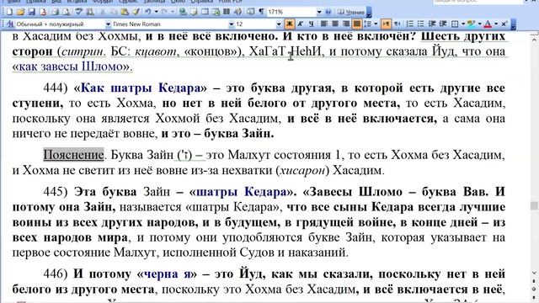The width and height of the screenshot is (539, 303).
Task: Toggle the bulleted list
Action: point(420,24)
